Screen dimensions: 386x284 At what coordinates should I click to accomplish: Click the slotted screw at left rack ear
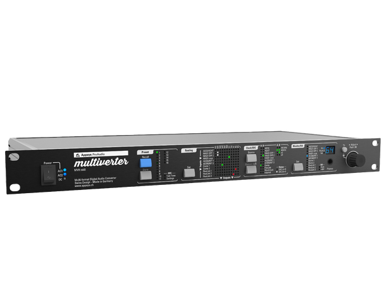click(13, 157)
